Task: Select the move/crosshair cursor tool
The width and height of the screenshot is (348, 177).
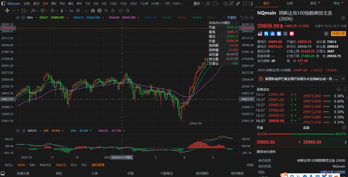Action: click(7, 11)
